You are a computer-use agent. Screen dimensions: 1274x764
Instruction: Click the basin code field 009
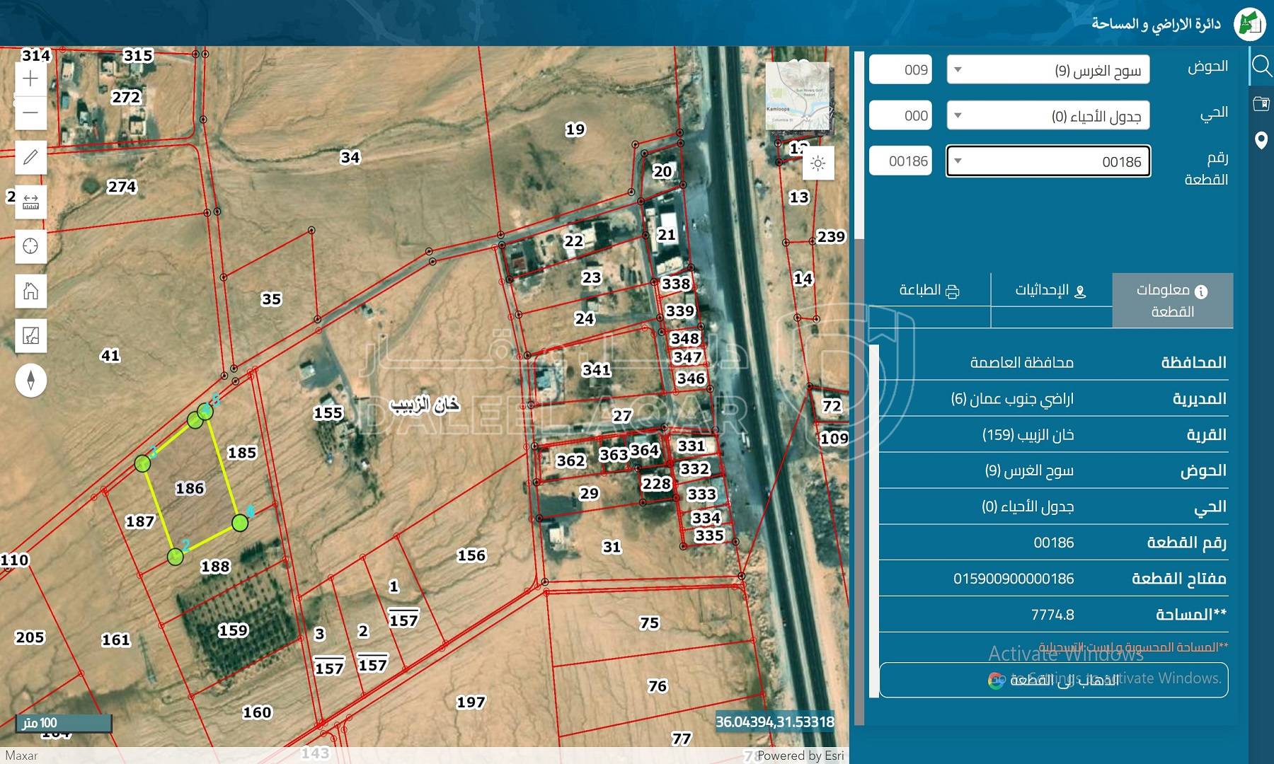coord(900,70)
